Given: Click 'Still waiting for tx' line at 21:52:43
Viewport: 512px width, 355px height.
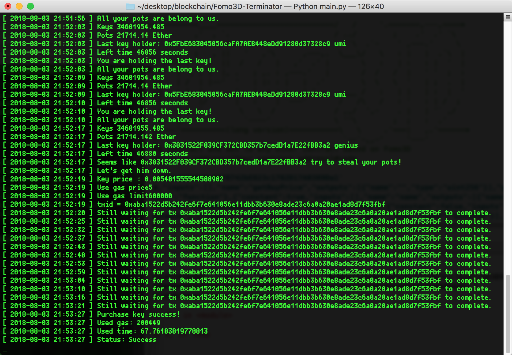Looking at the screenshot, I should [247, 247].
